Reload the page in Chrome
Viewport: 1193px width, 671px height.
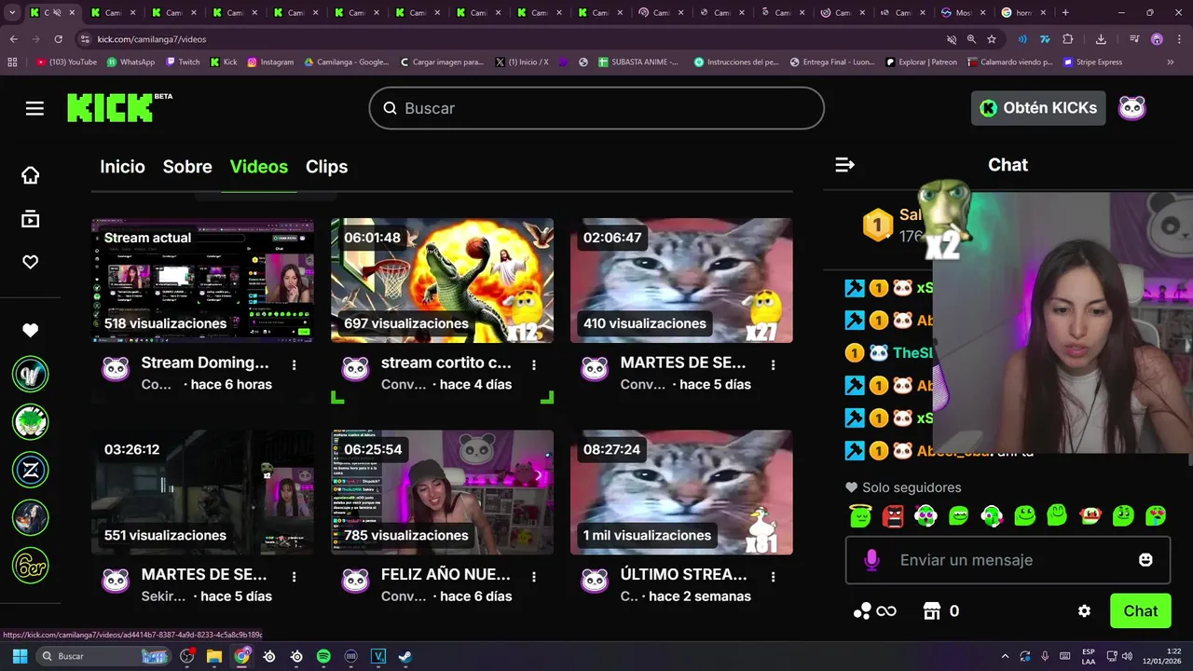click(58, 39)
